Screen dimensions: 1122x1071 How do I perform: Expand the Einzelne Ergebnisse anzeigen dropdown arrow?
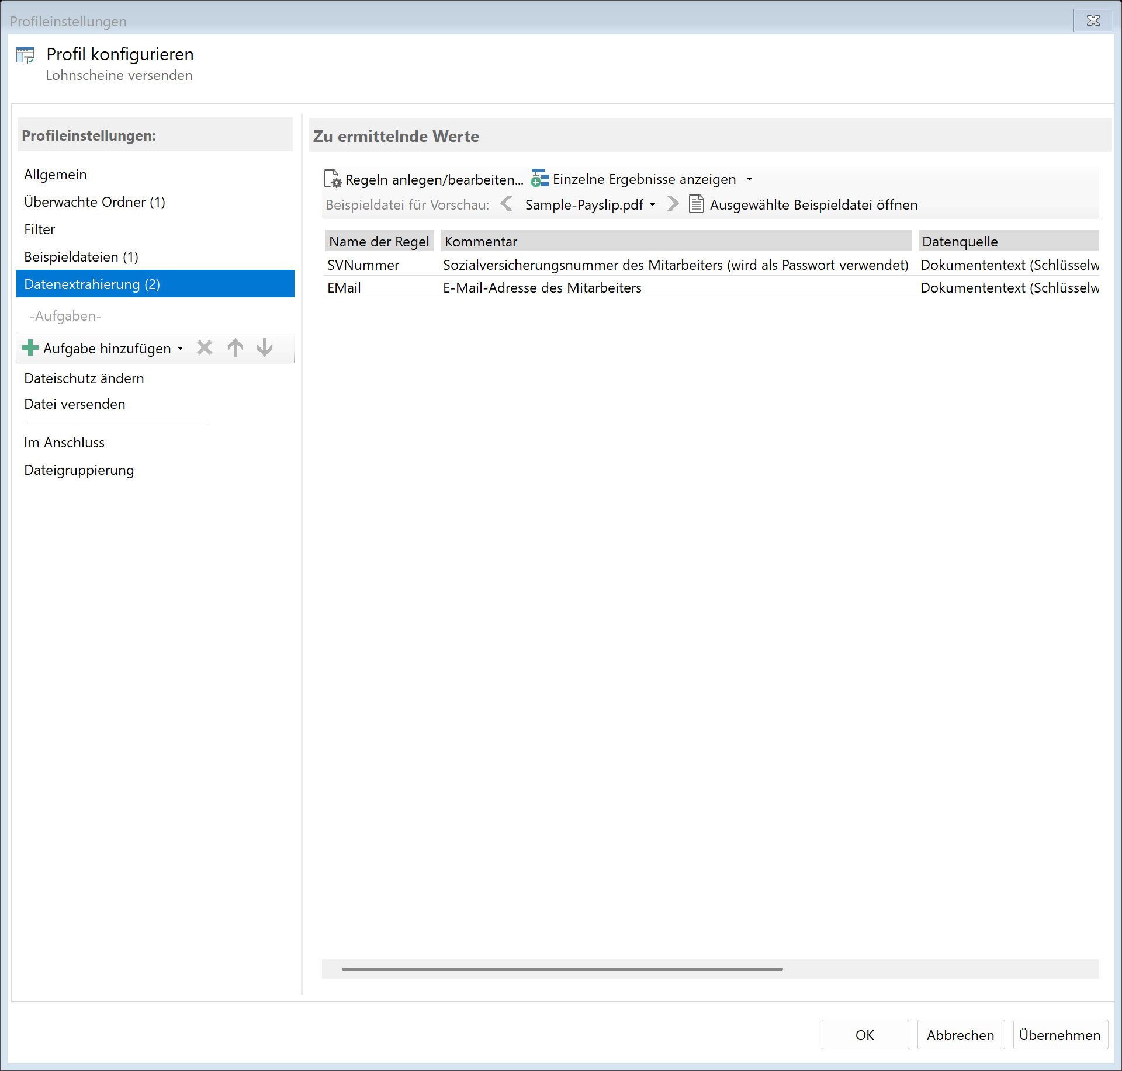[749, 179]
